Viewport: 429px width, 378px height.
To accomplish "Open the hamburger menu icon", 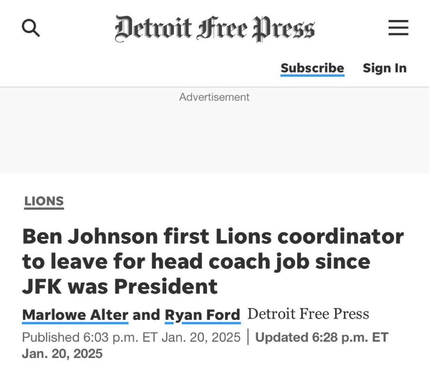I will click(x=399, y=28).
